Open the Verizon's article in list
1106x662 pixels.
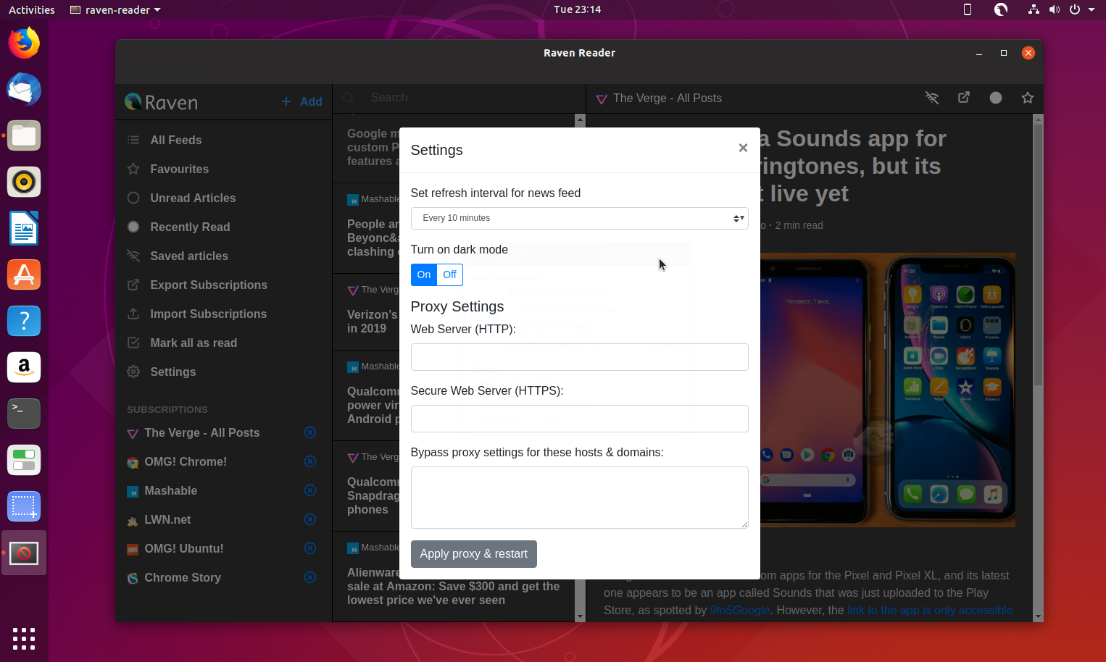tap(373, 322)
